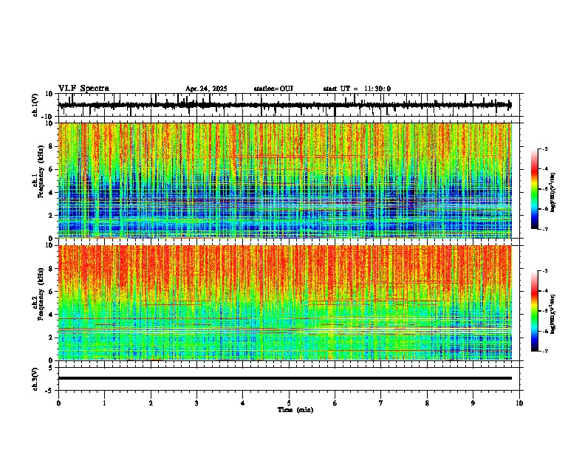
Task: Click the "8" kHz tick of ch.2 spectrogram
Action: tap(51, 269)
